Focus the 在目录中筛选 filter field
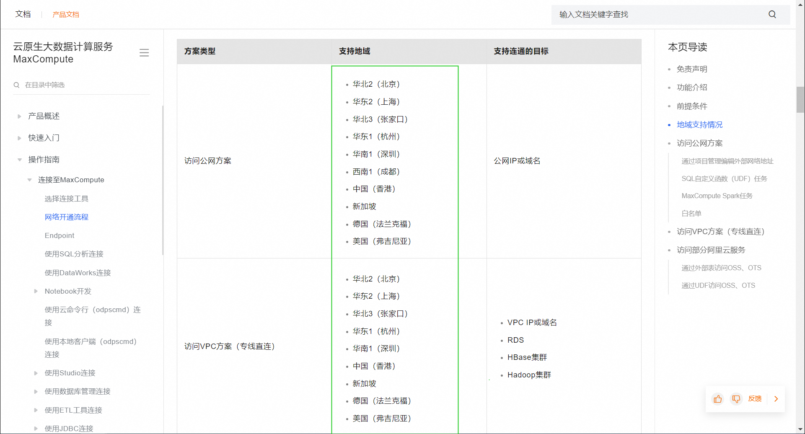 pyautogui.click(x=82, y=85)
